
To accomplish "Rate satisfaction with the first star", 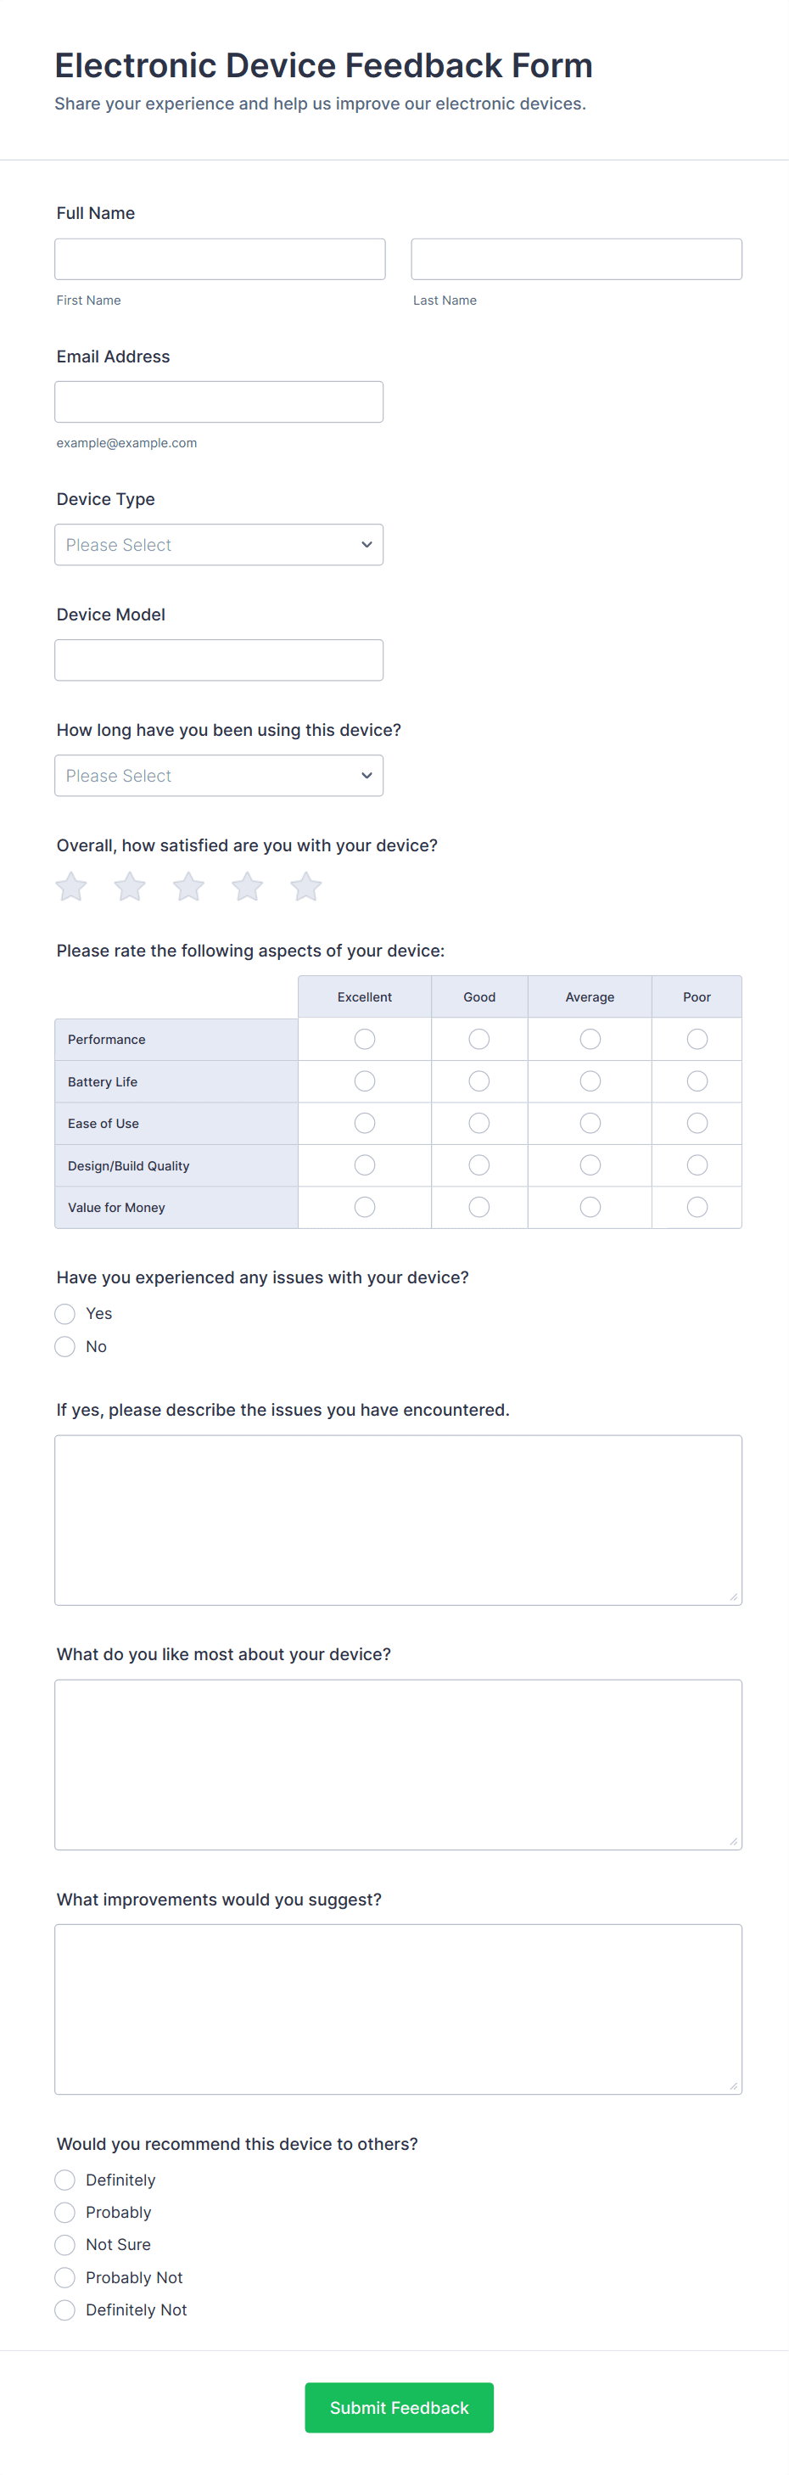I will [71, 886].
